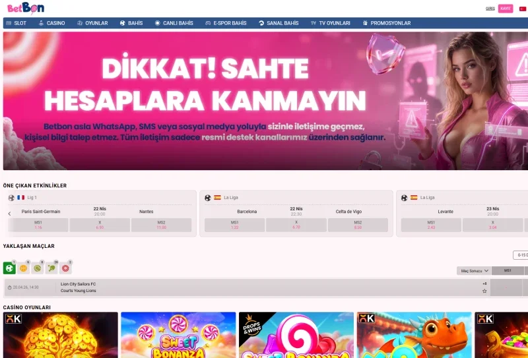Add Lion City Sailors match to favorites star
528x358 pixels.
484,291
